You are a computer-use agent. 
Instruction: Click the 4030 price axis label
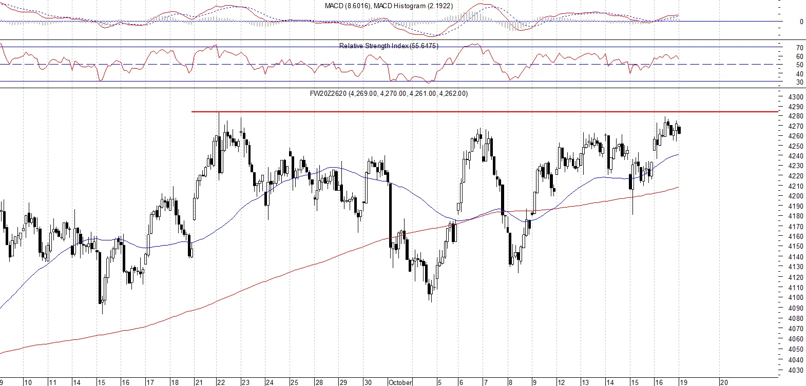point(796,370)
